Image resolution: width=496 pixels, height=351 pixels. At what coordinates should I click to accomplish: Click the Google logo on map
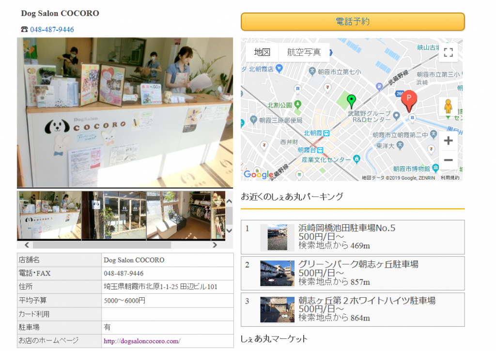(x=259, y=174)
